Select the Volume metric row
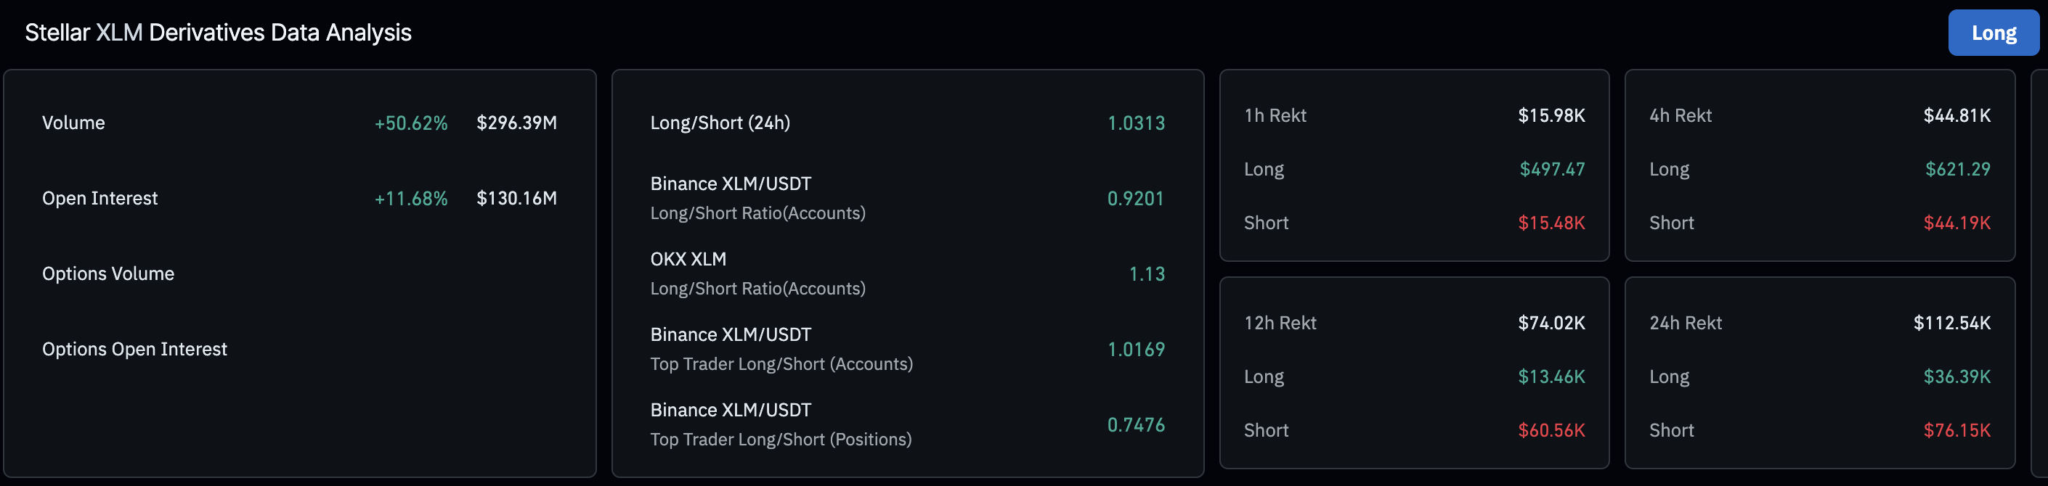Image resolution: width=2048 pixels, height=486 pixels. [73, 123]
